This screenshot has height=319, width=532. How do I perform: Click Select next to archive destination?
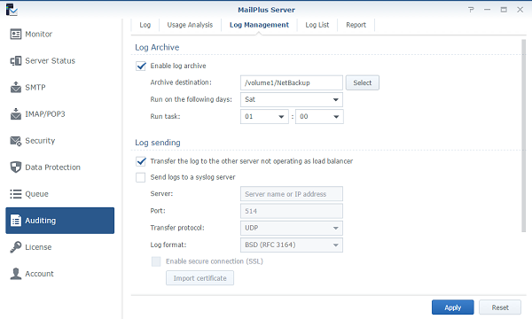point(363,82)
